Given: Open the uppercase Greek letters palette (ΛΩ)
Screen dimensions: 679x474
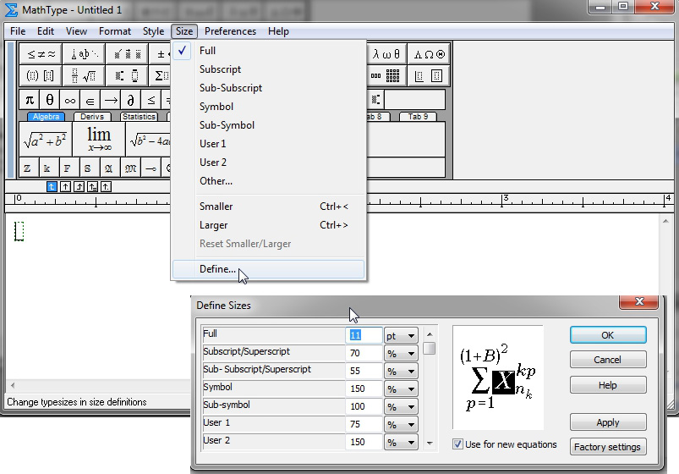Looking at the screenshot, I should tap(429, 54).
